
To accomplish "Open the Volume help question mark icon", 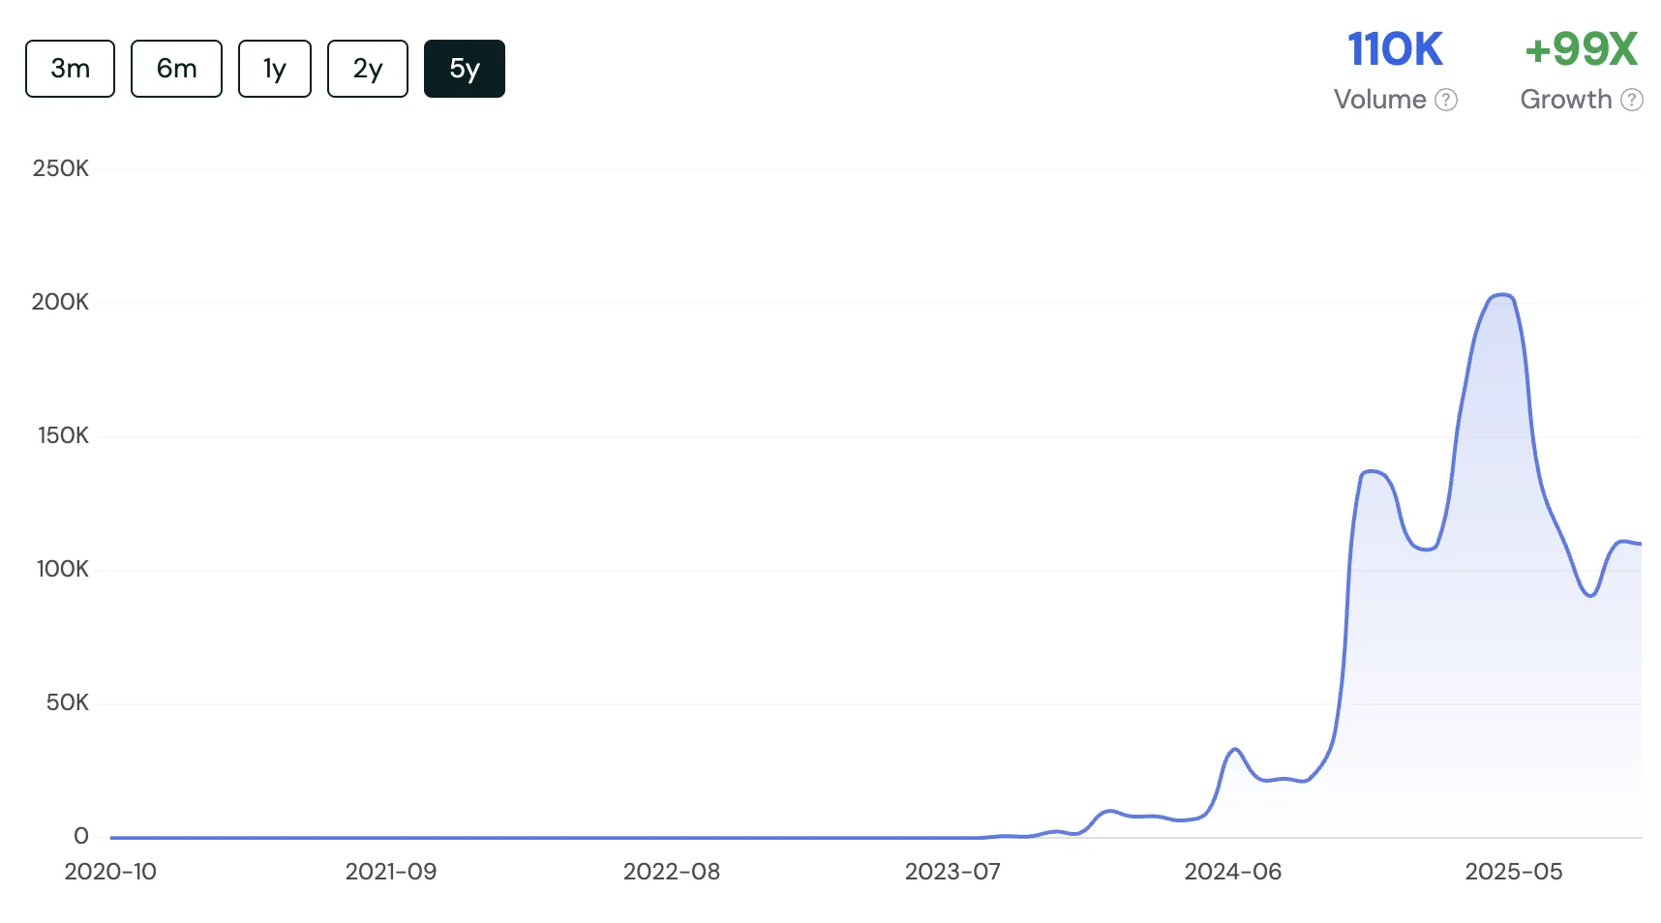I will tap(1445, 100).
